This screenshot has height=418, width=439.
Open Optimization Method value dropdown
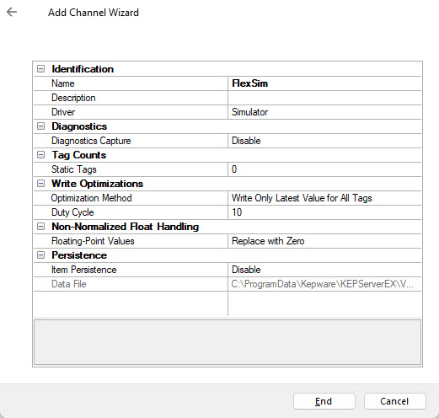(324, 198)
